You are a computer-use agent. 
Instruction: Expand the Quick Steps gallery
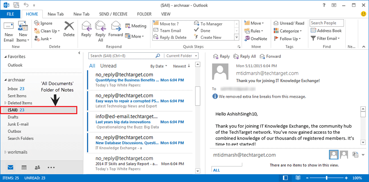click(237, 37)
